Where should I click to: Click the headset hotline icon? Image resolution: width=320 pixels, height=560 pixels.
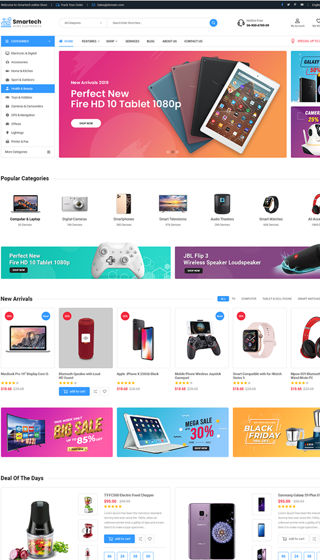[241, 23]
